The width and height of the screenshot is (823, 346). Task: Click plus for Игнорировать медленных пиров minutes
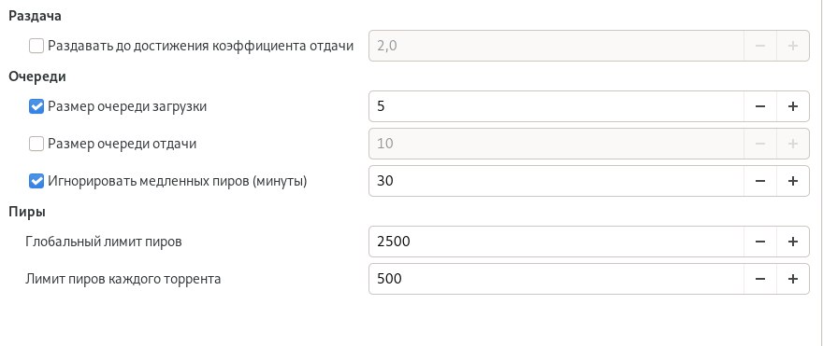pos(792,181)
